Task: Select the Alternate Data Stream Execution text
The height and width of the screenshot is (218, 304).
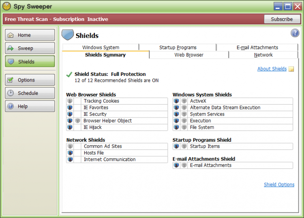Action: [225, 107]
